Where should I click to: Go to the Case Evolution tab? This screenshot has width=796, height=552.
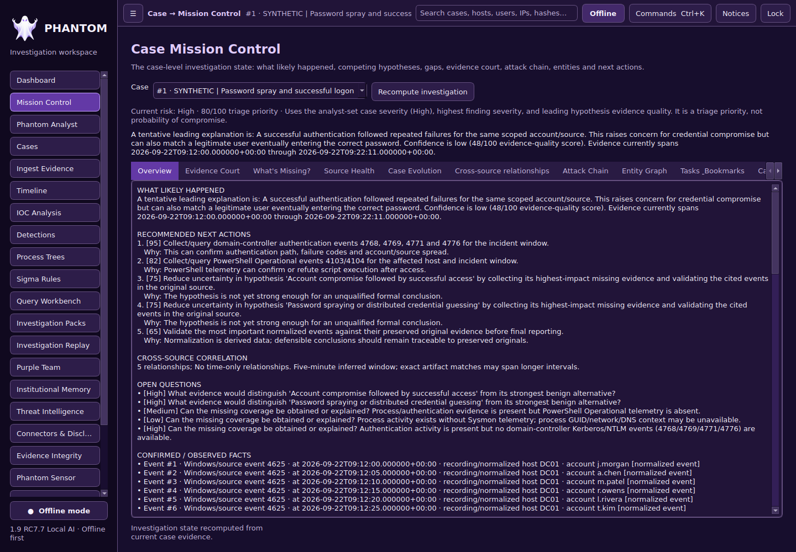[415, 171]
